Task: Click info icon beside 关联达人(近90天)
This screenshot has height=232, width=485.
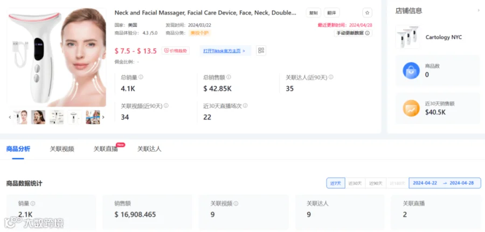Action: [x=331, y=77]
